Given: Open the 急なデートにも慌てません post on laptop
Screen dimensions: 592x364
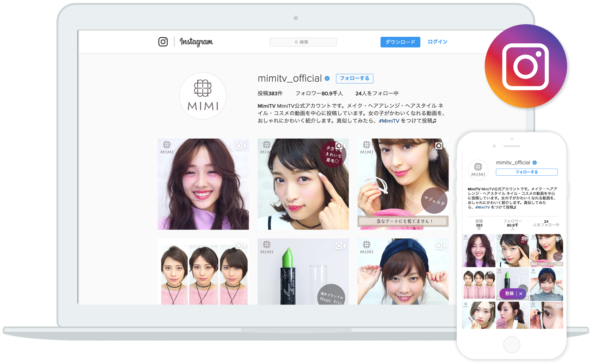Looking at the screenshot, I should point(403,184).
